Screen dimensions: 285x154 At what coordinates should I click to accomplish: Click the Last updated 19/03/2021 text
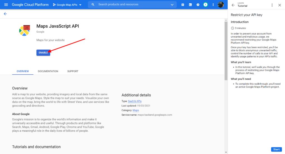click(136, 106)
